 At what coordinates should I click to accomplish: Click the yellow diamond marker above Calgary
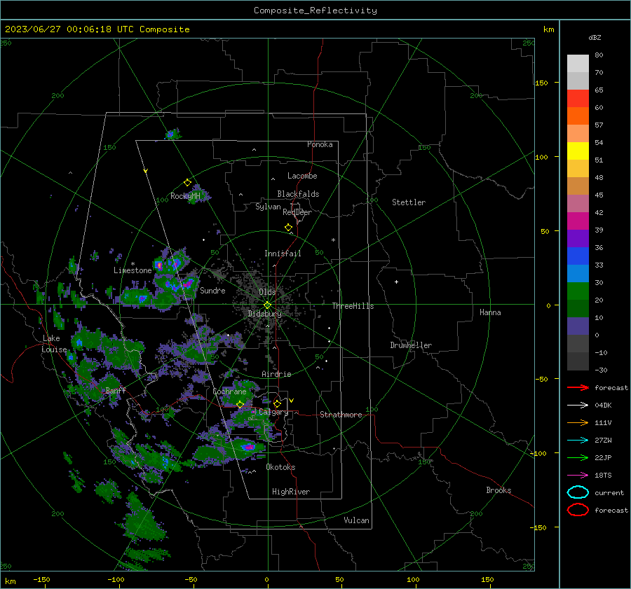click(277, 403)
